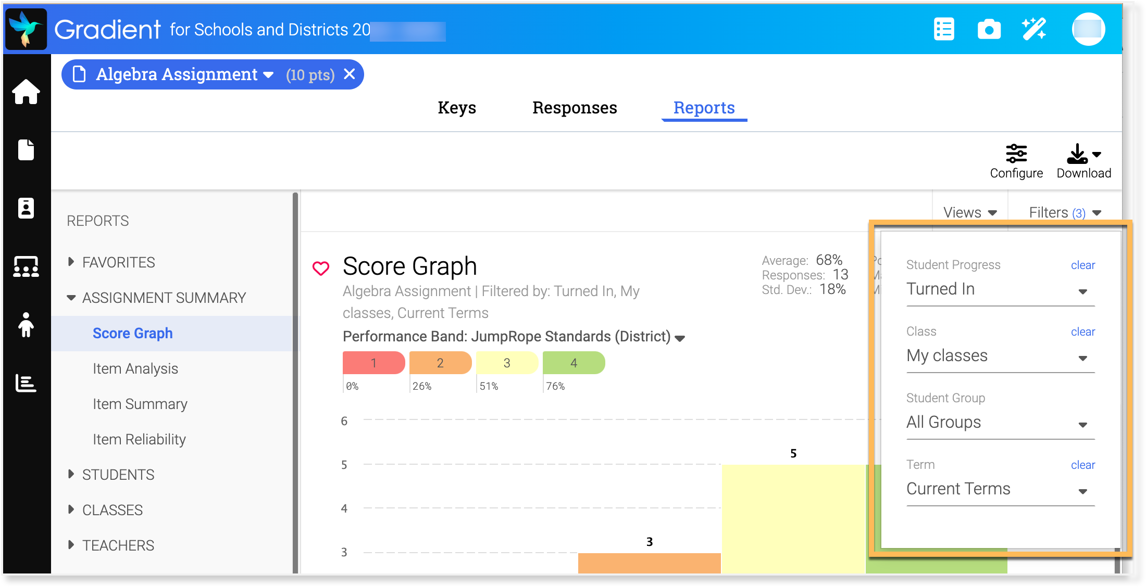Toggle the favorite heart on Score Graph
This screenshot has height=587, width=1146.
click(x=321, y=268)
